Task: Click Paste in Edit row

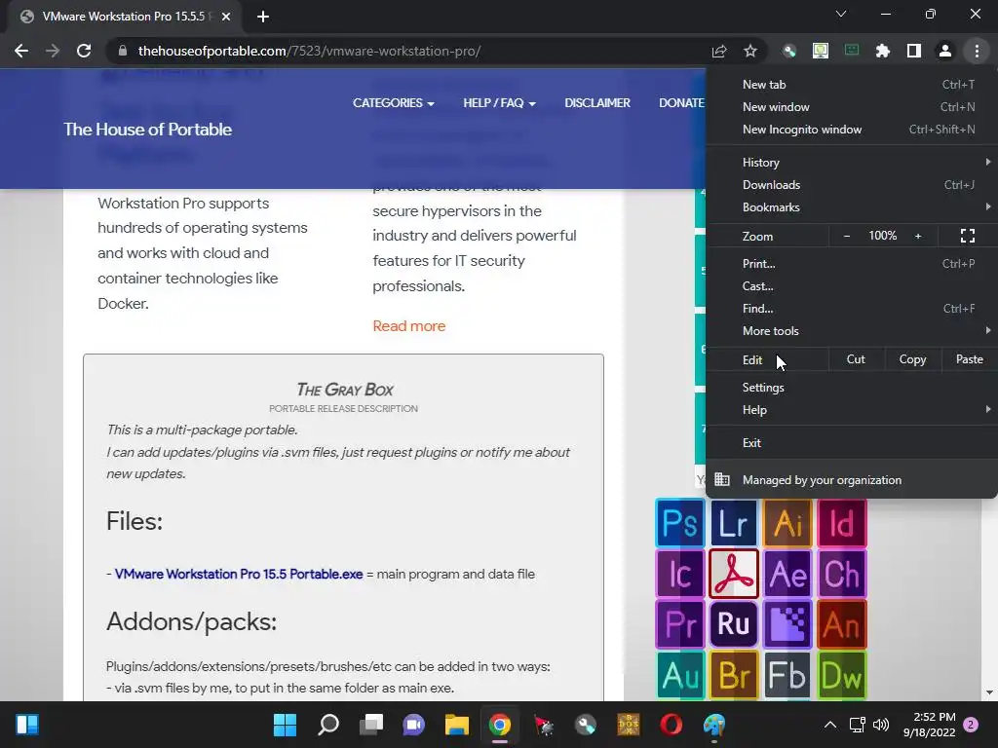Action: pos(970,359)
